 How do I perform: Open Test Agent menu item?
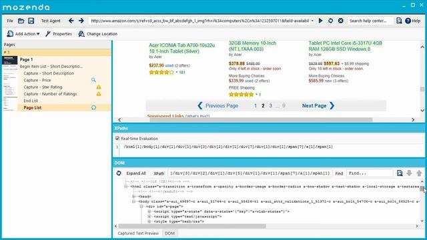point(51,21)
